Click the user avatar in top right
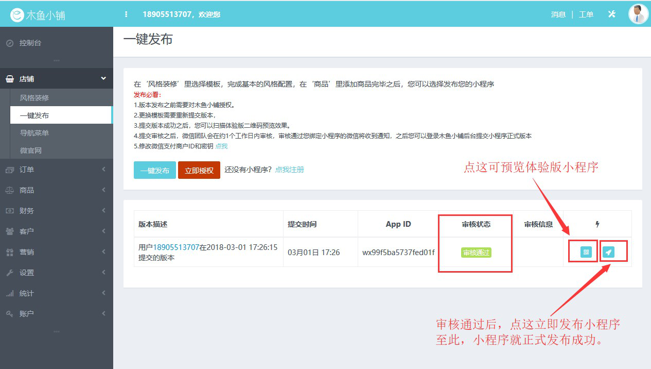 (x=638, y=14)
